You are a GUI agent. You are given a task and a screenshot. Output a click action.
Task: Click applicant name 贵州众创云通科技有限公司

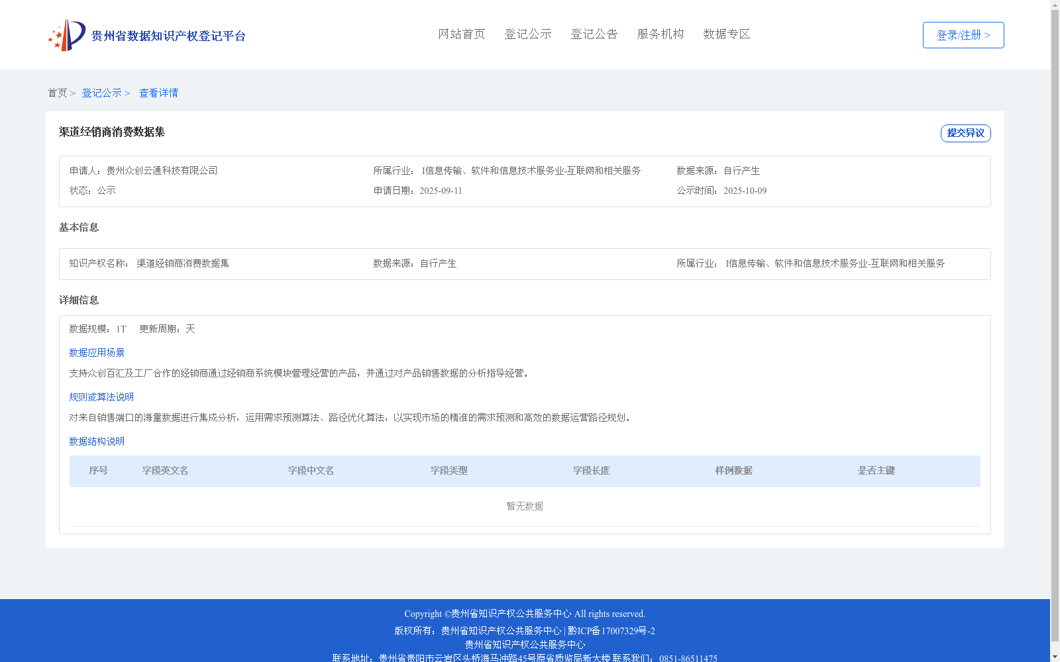(162, 171)
